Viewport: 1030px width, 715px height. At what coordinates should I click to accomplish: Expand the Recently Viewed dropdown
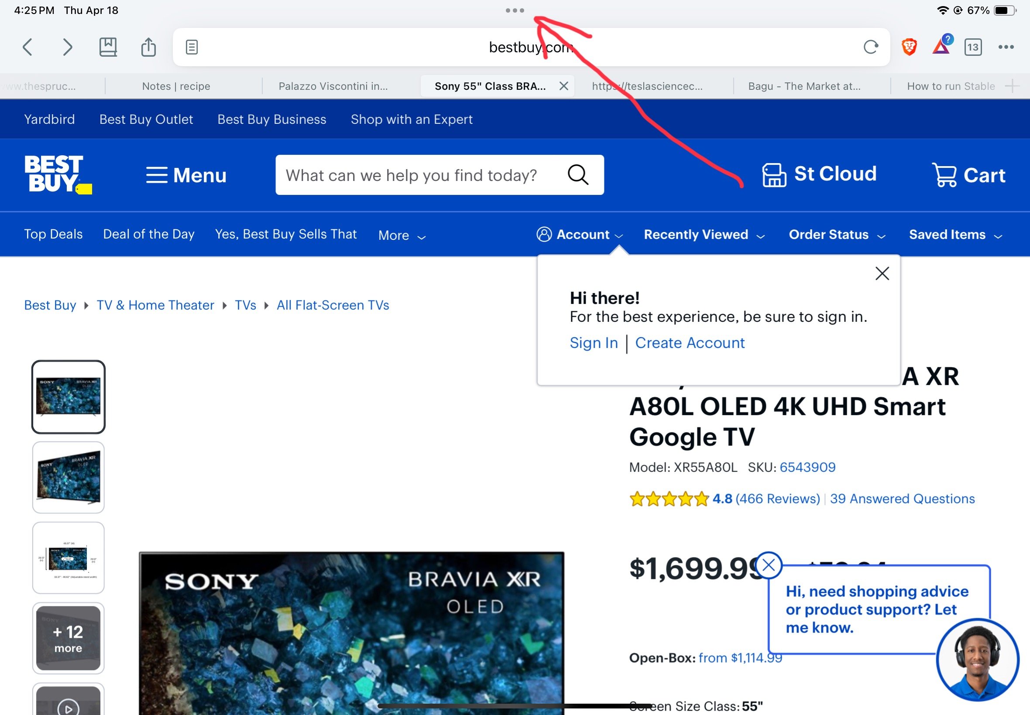click(x=704, y=235)
